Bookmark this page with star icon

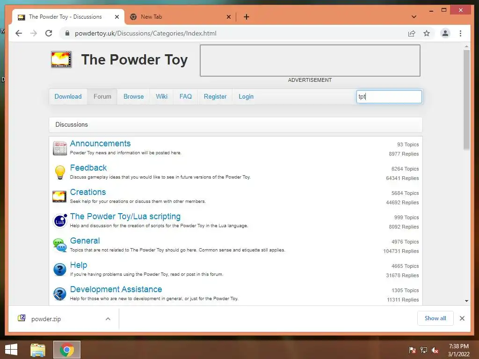click(x=427, y=33)
